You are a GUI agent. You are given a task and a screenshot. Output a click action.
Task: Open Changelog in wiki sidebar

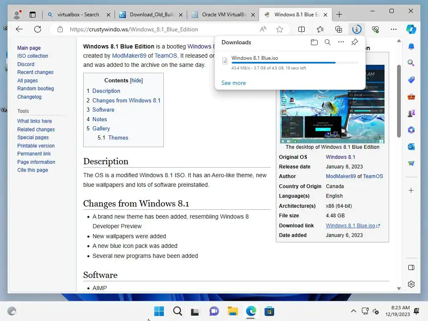coord(29,97)
